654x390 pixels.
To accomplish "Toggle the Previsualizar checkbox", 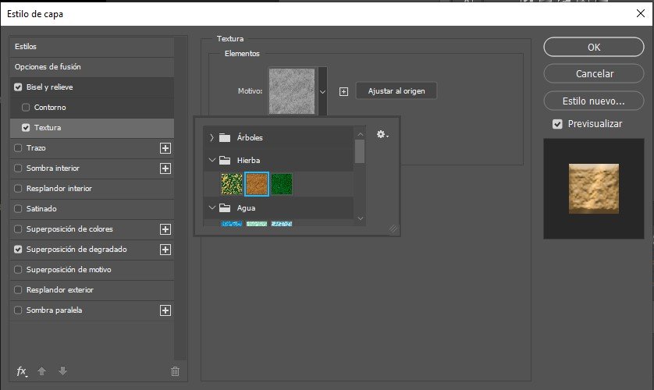I will coord(557,124).
